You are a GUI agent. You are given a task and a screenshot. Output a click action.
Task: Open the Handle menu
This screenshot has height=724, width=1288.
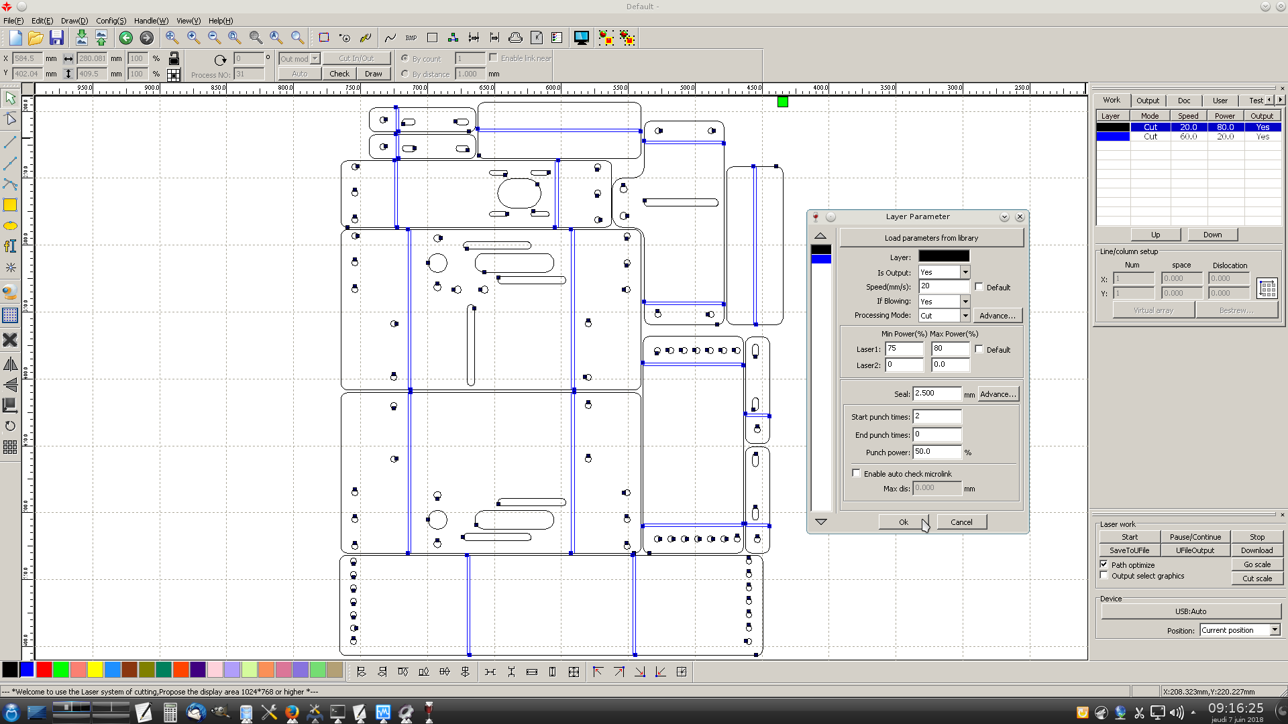(x=151, y=21)
